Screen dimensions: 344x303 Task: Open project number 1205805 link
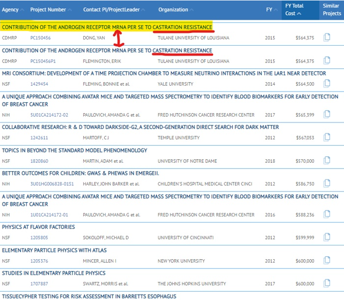pyautogui.click(x=39, y=238)
